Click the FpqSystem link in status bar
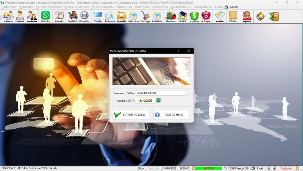This screenshot has height=171, width=303. pyautogui.click(x=286, y=168)
